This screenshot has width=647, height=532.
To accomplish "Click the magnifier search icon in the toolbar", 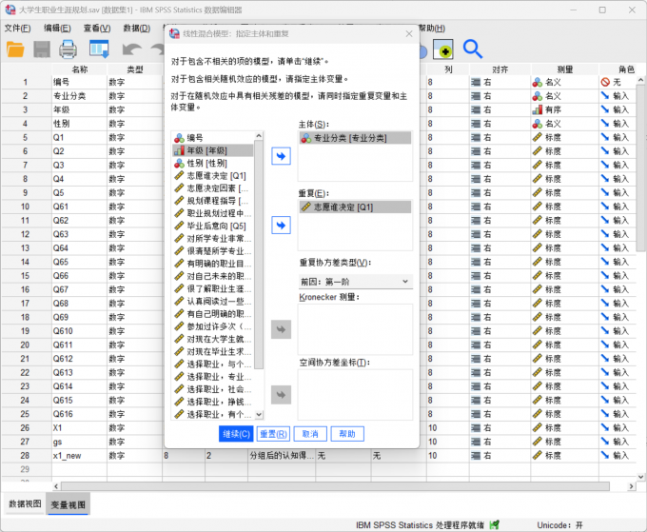I will (x=472, y=49).
